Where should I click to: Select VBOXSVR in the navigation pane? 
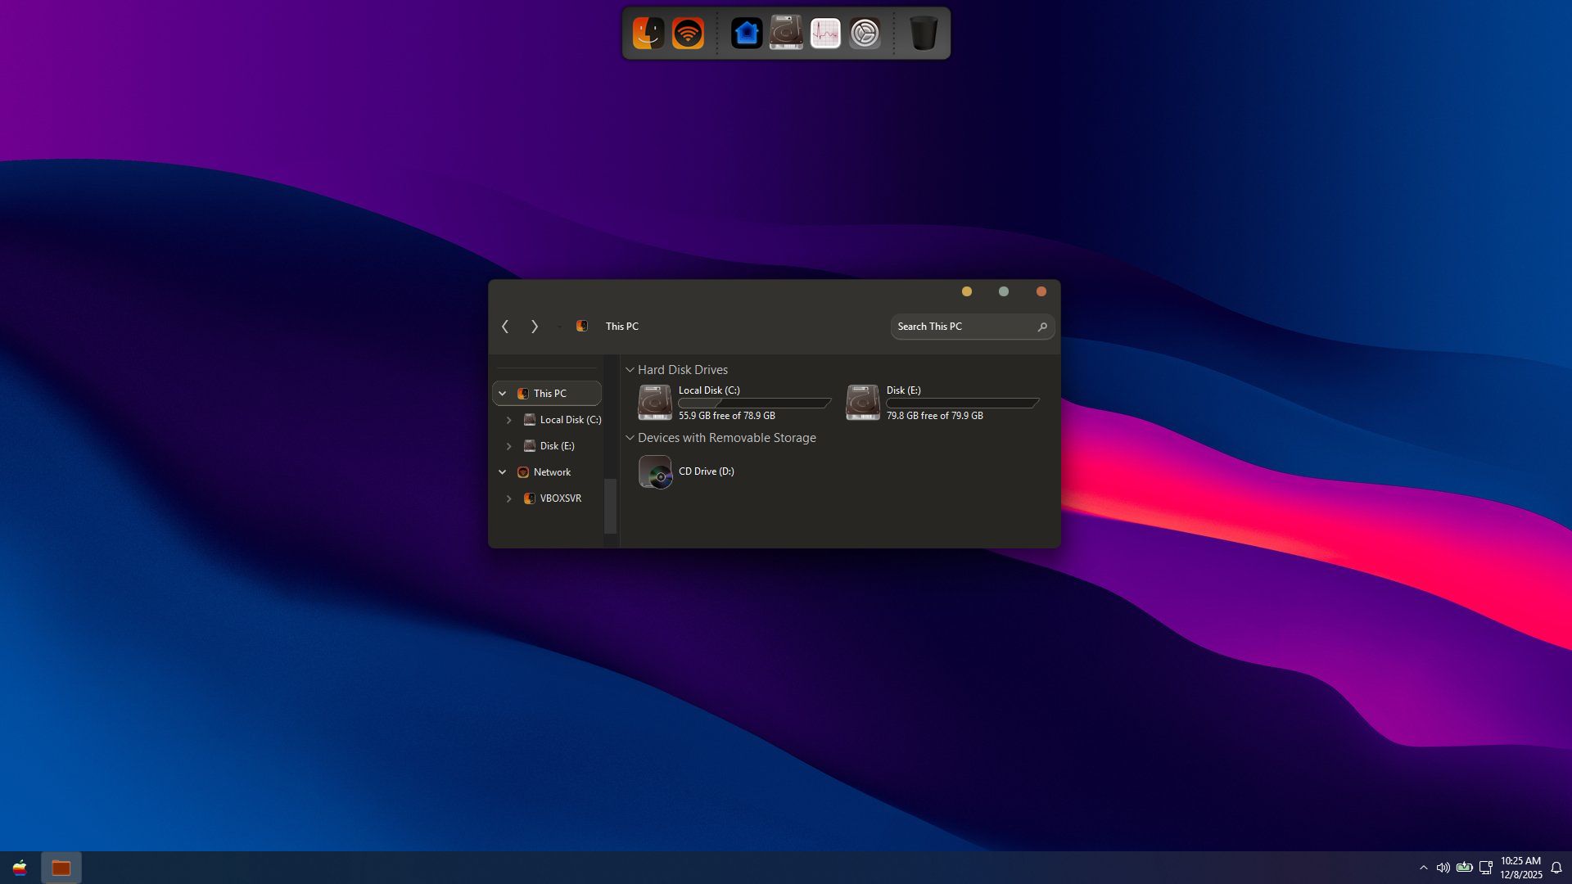pos(560,498)
